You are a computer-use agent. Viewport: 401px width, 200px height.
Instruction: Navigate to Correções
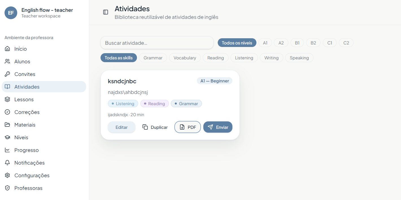click(44, 112)
